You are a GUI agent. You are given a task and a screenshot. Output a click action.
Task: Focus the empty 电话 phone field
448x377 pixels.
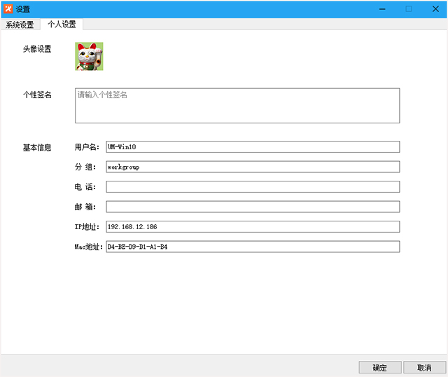pos(253,187)
